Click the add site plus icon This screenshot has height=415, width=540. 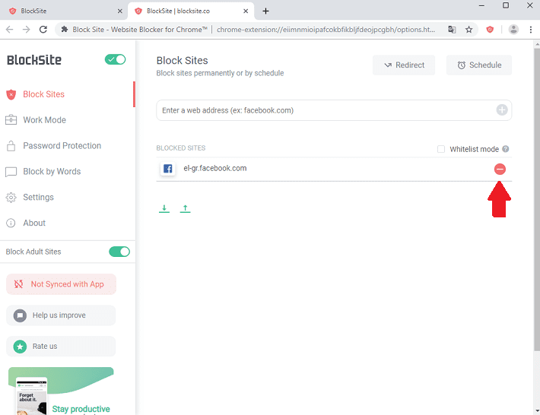point(502,110)
